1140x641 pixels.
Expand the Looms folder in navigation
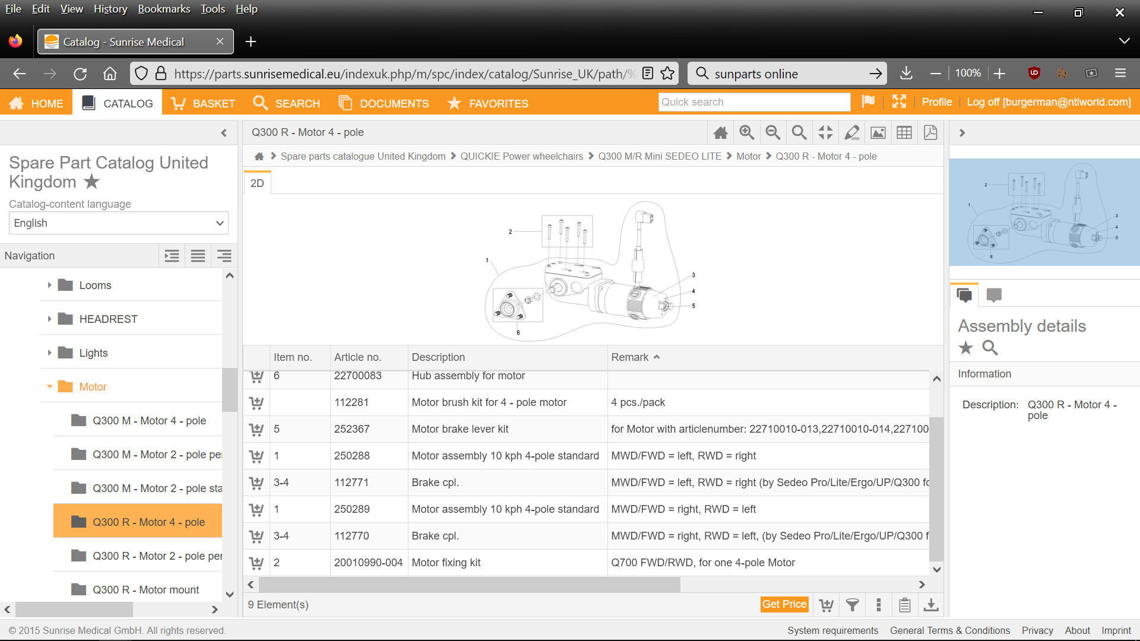click(x=49, y=285)
